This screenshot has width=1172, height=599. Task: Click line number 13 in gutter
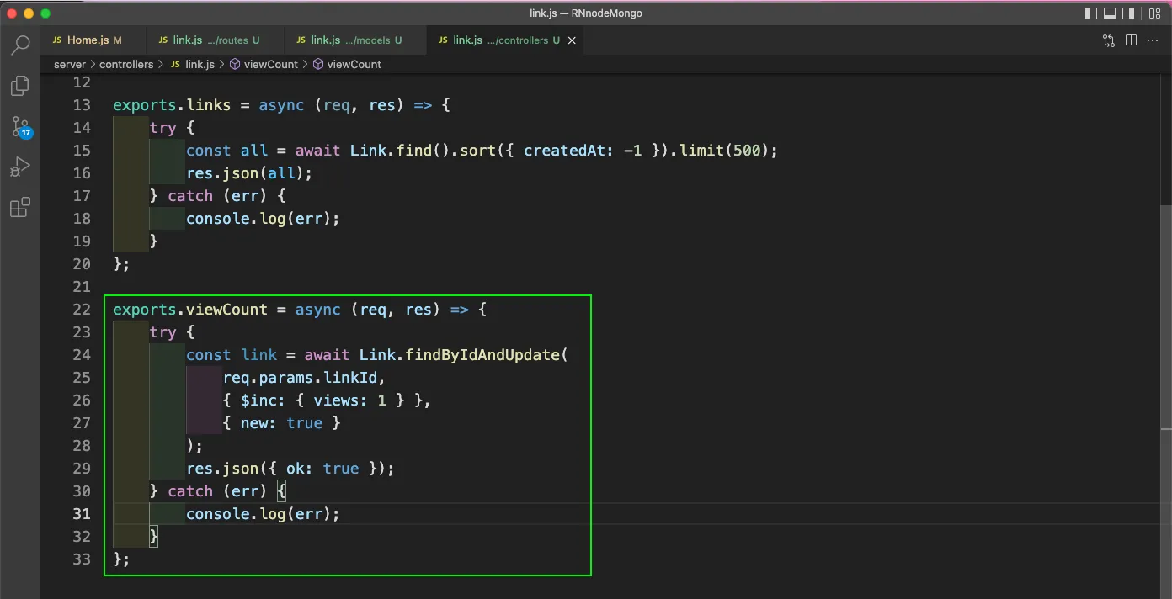[82, 105]
